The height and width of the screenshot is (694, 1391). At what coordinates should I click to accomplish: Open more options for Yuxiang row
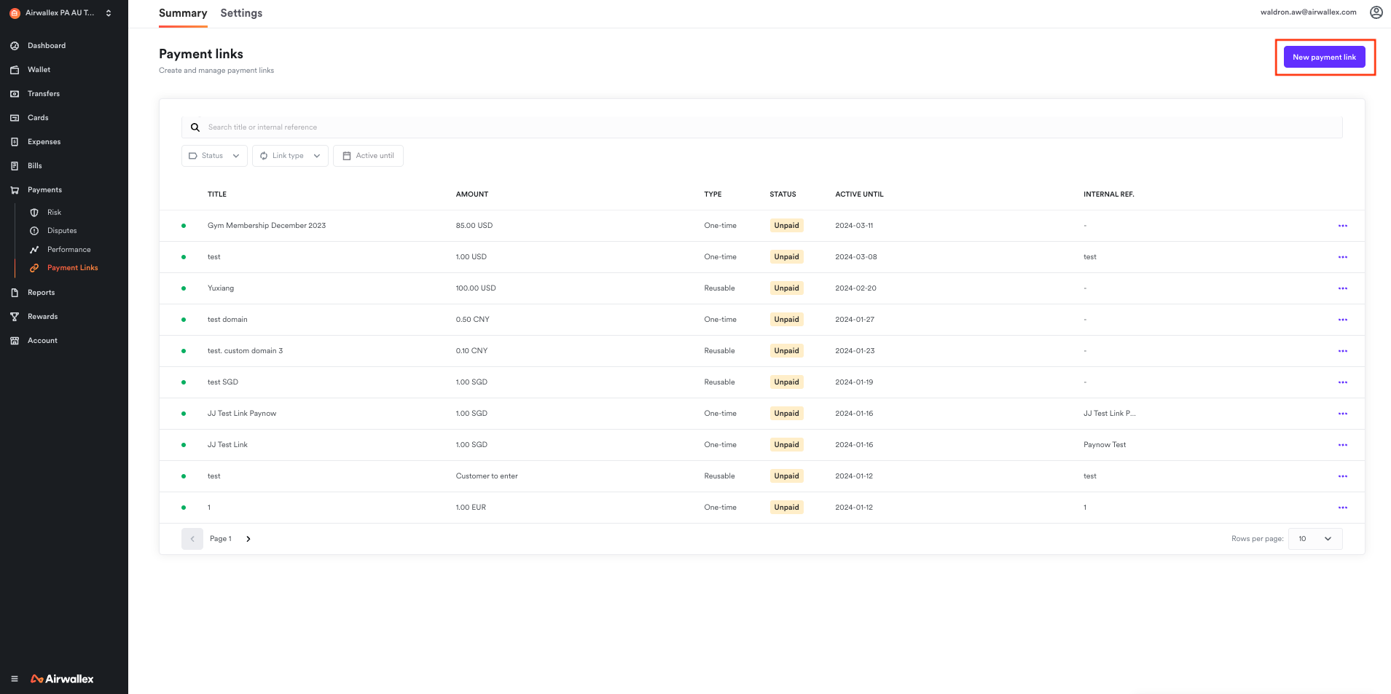coord(1342,288)
